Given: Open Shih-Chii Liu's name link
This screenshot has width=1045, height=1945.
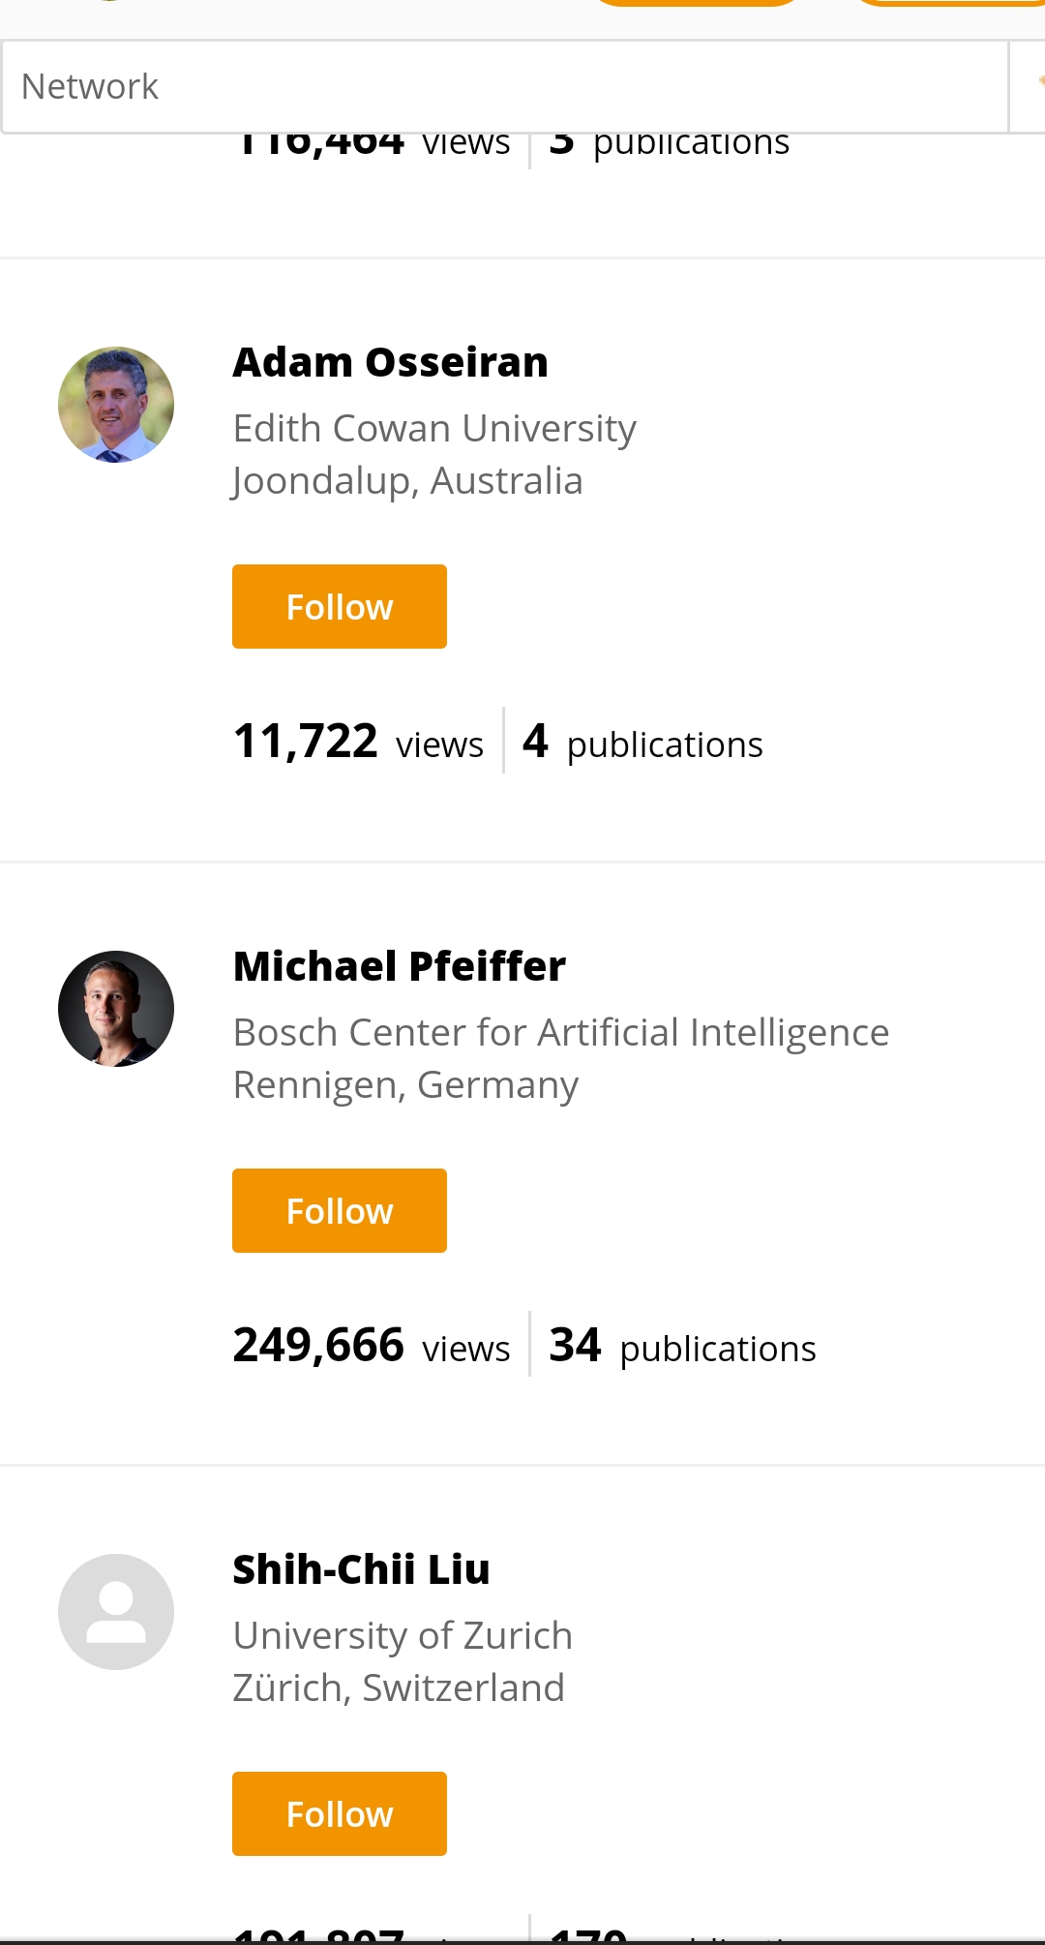Looking at the screenshot, I should 361,1569.
